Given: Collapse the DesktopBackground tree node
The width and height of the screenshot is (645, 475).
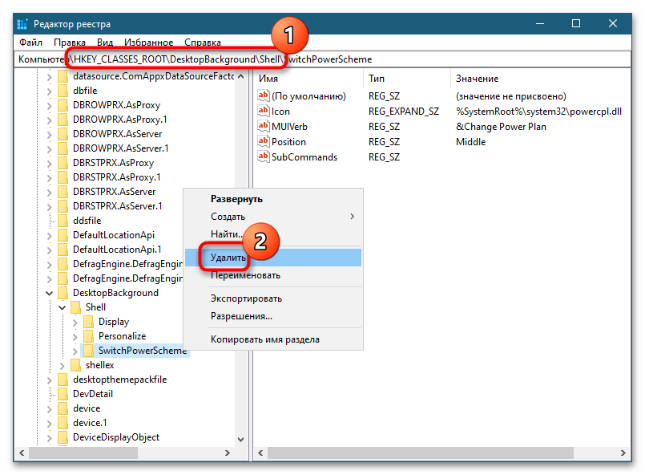Looking at the screenshot, I should 49,293.
